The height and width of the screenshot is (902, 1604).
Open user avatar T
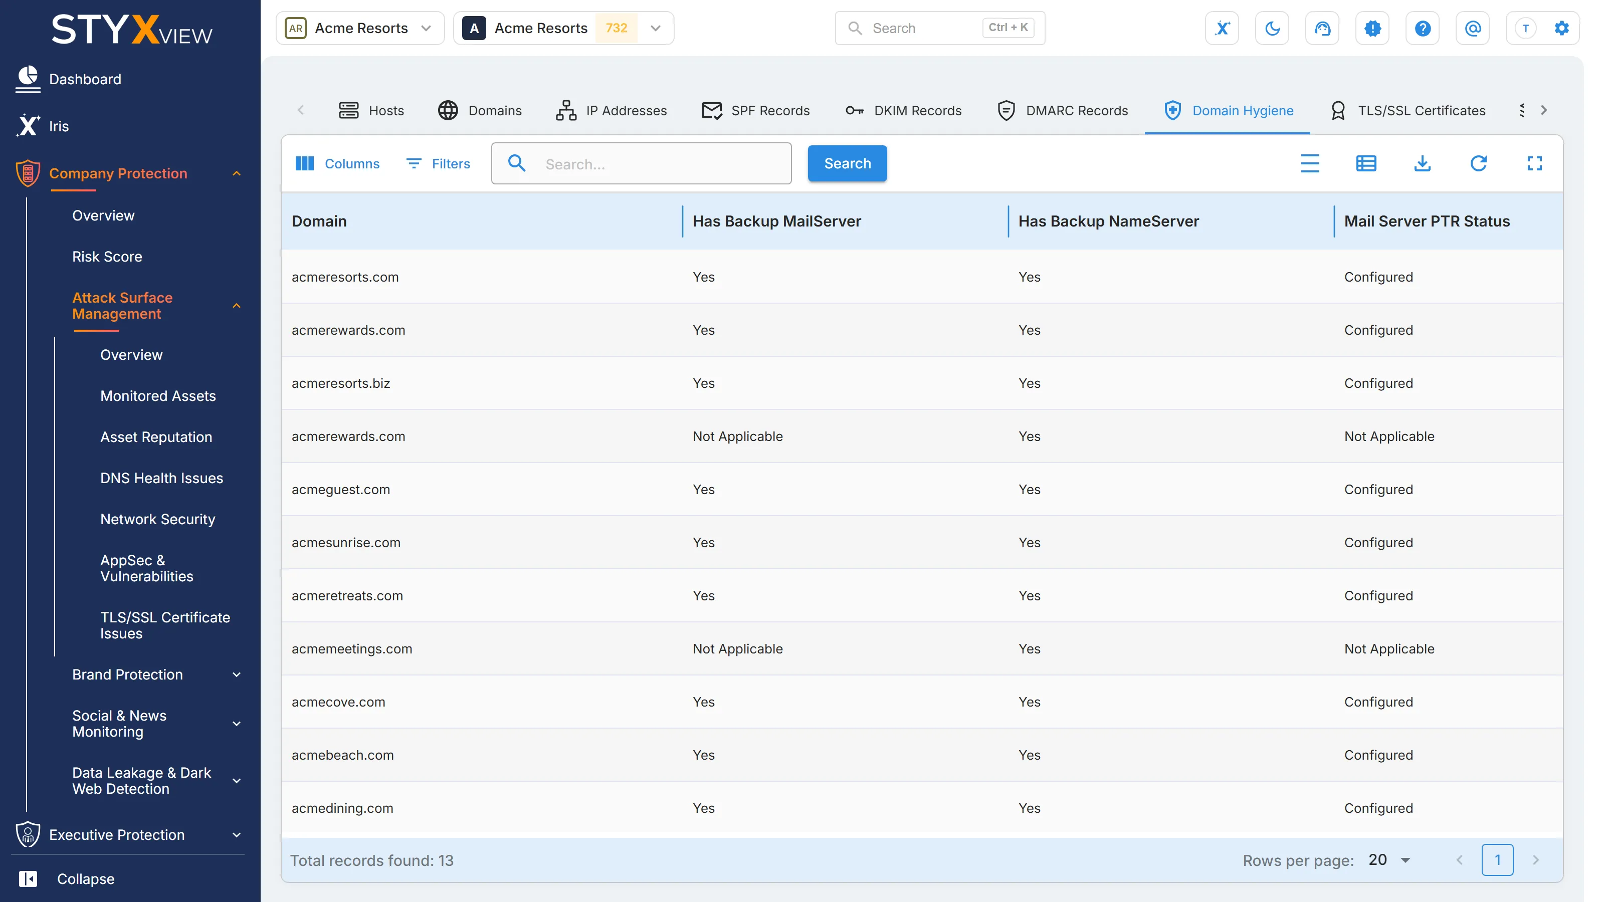[1525, 28]
